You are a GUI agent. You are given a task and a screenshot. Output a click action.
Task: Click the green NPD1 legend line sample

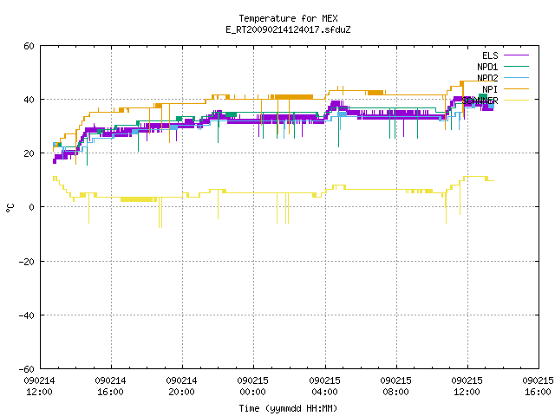pyautogui.click(x=516, y=66)
